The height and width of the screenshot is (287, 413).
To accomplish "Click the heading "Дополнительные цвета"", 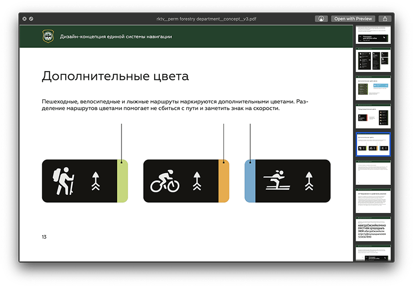I will coord(115,76).
